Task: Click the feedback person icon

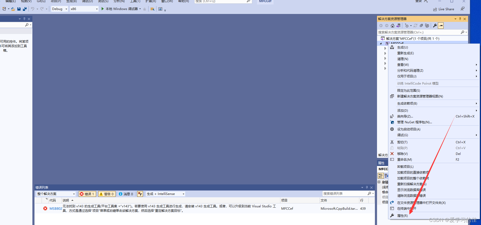Action: (463, 9)
